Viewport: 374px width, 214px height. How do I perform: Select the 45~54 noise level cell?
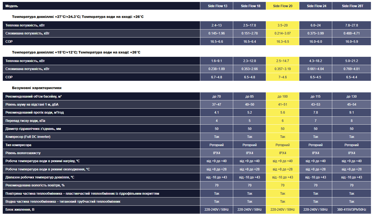coord(352,105)
